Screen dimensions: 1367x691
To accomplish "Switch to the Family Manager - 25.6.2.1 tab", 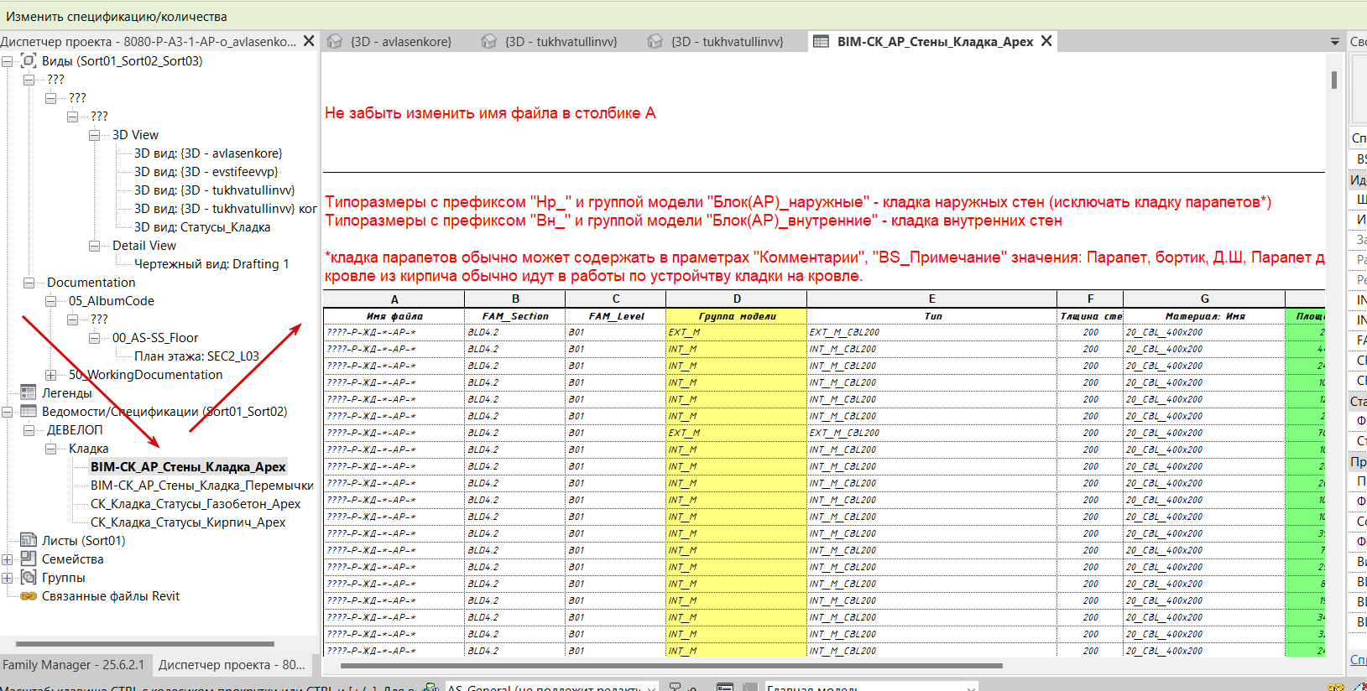I will pos(74,664).
